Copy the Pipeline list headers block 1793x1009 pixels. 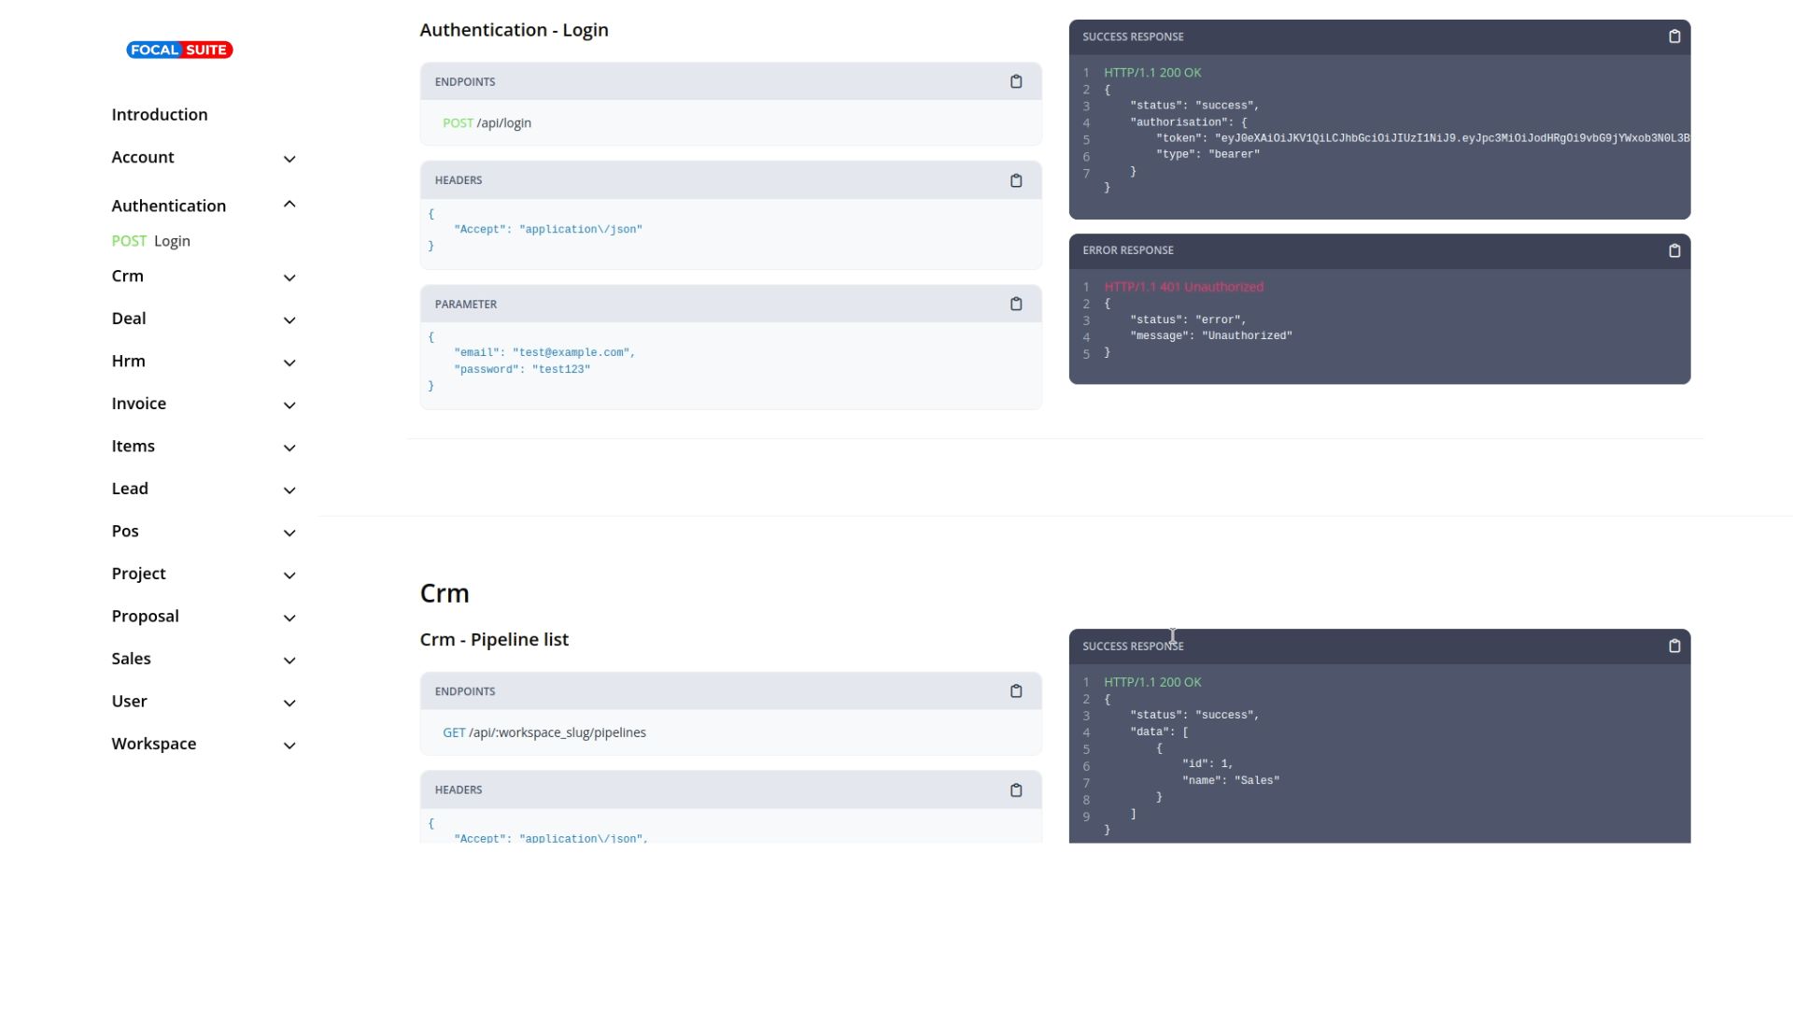(x=1016, y=790)
